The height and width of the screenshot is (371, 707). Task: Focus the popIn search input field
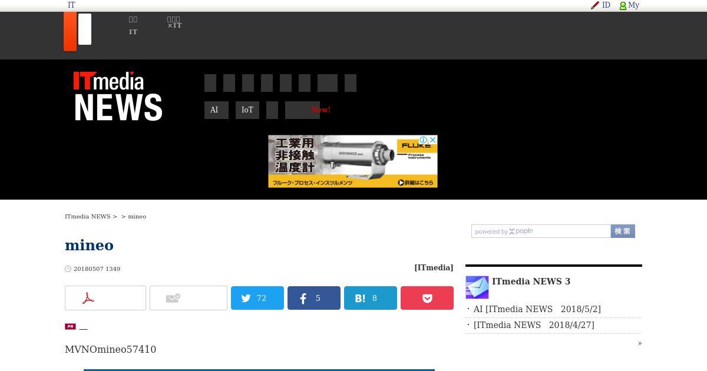click(541, 231)
